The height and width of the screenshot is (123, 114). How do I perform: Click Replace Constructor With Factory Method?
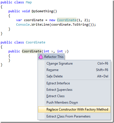pos(74,109)
